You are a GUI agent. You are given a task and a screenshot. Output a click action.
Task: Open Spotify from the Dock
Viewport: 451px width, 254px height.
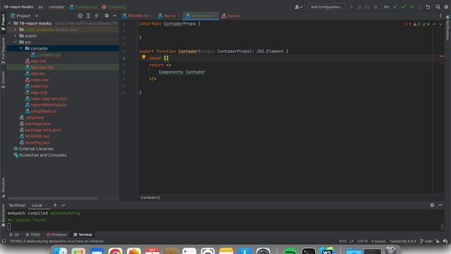click(290, 251)
